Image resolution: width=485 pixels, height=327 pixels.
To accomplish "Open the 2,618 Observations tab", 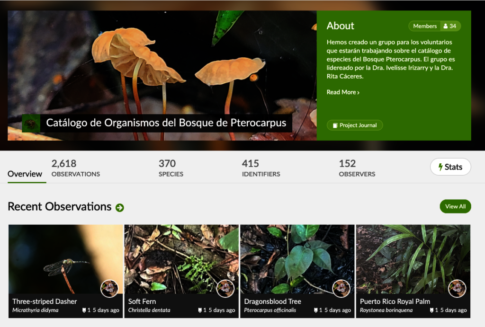I will point(76,168).
